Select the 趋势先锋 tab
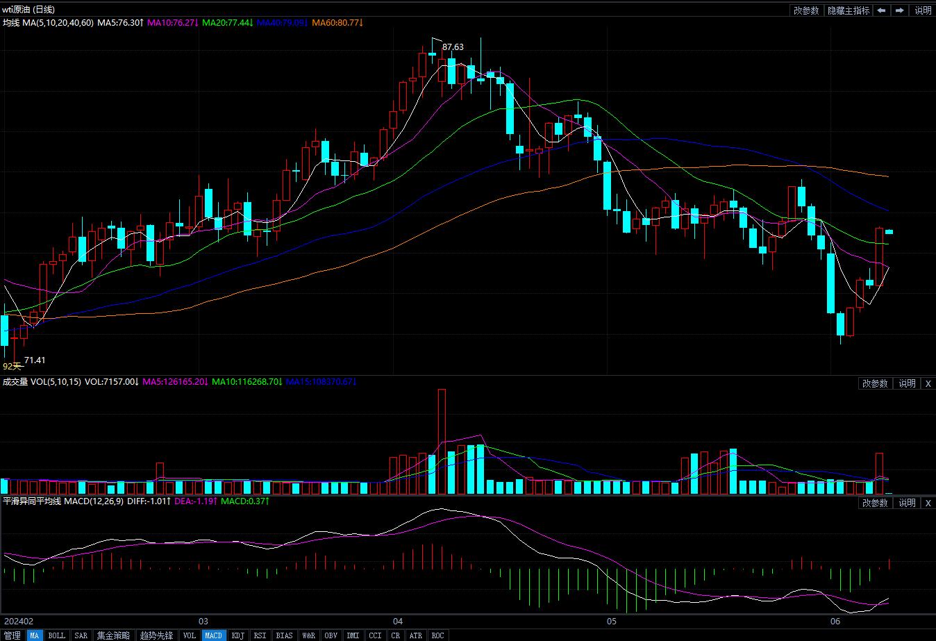Image resolution: width=936 pixels, height=641 pixels. (x=156, y=635)
